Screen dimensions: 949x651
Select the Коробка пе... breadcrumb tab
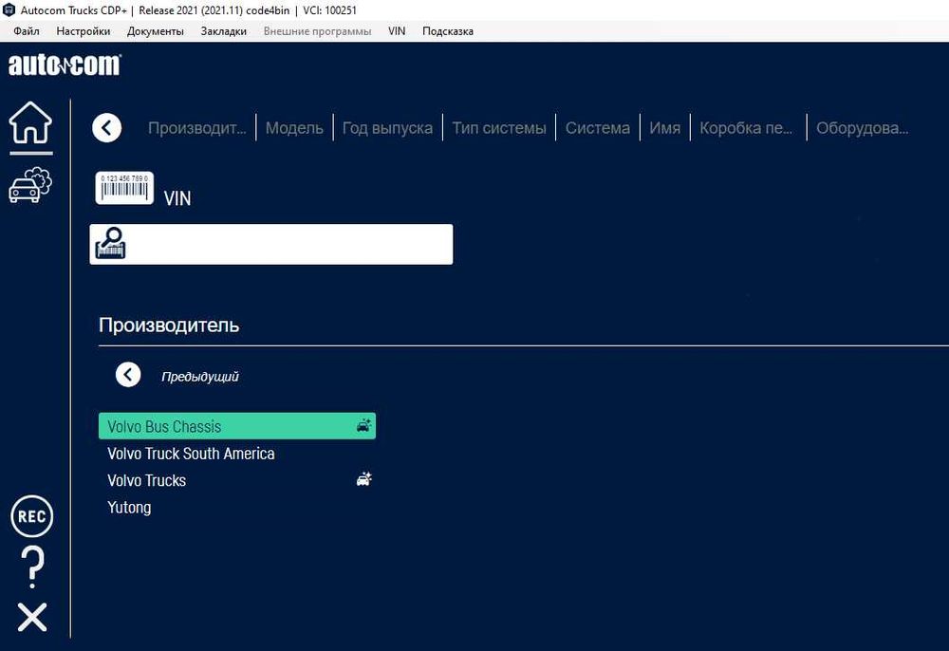point(746,128)
